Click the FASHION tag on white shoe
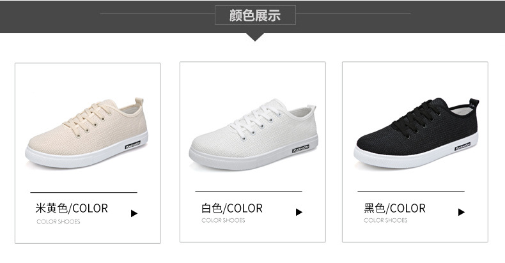The image size is (505, 263). coord(301,149)
